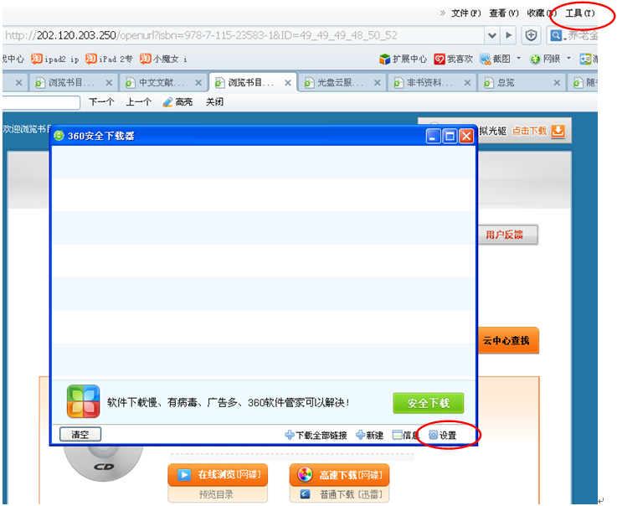Click the 用户反馈 button
Viewport: 617px width, 506px height.
(507, 235)
